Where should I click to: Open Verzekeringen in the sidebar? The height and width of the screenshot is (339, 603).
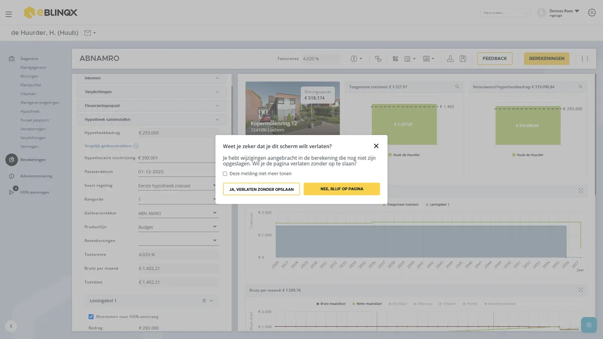click(x=33, y=129)
